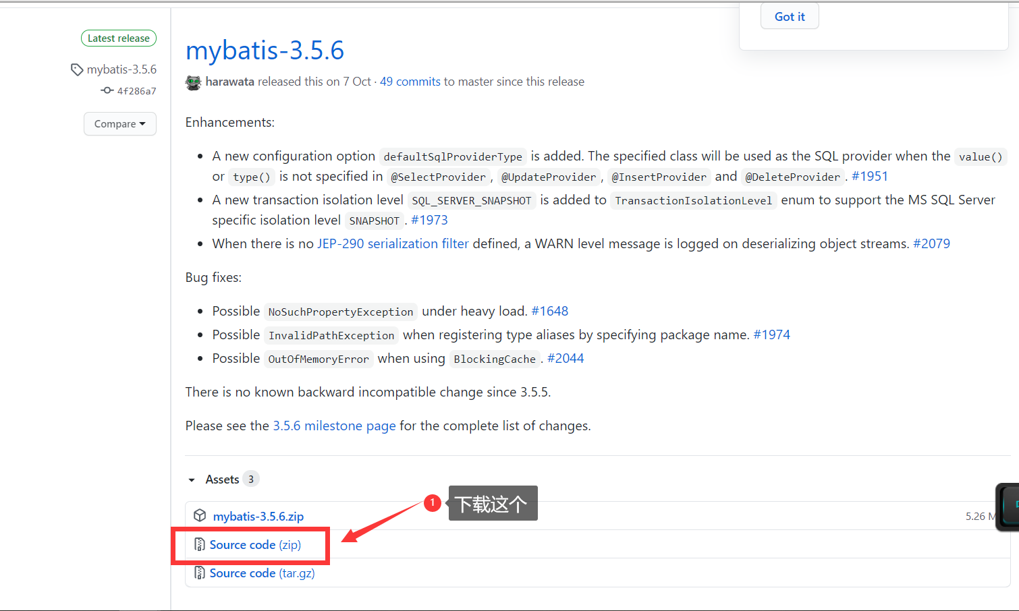Click the NoSuchPropertyException code text
Image resolution: width=1019 pixels, height=611 pixels.
[341, 312]
